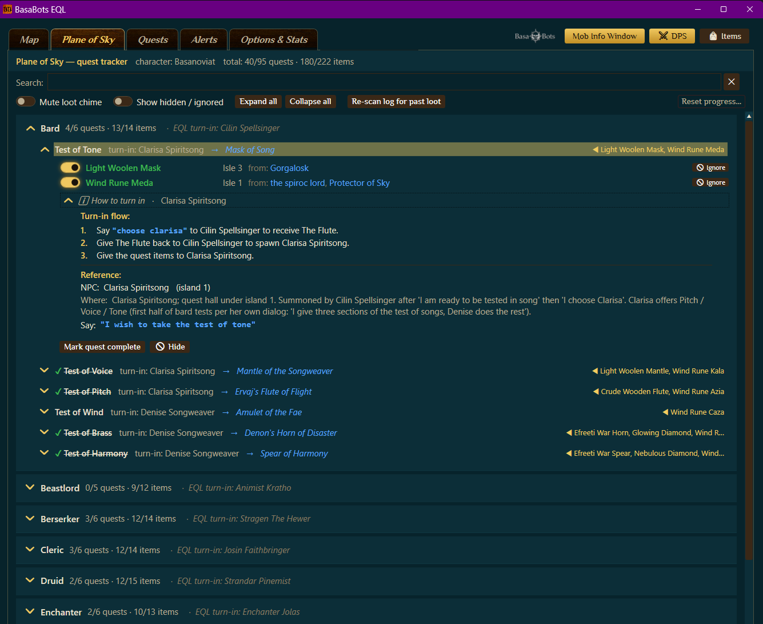This screenshot has height=624, width=763.
Task: Hide the Test of Tone quest
Action: point(170,347)
